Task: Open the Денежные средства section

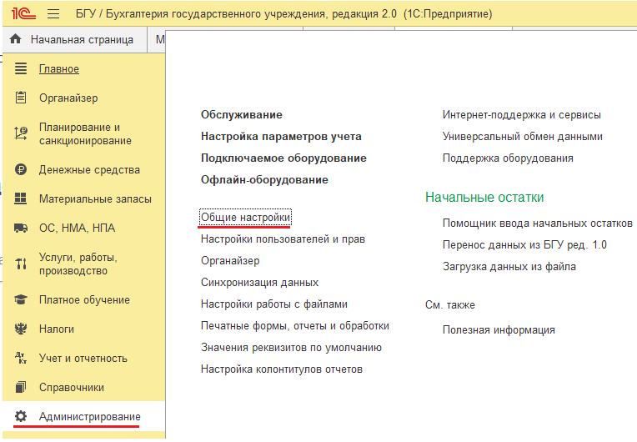Action: 89,170
